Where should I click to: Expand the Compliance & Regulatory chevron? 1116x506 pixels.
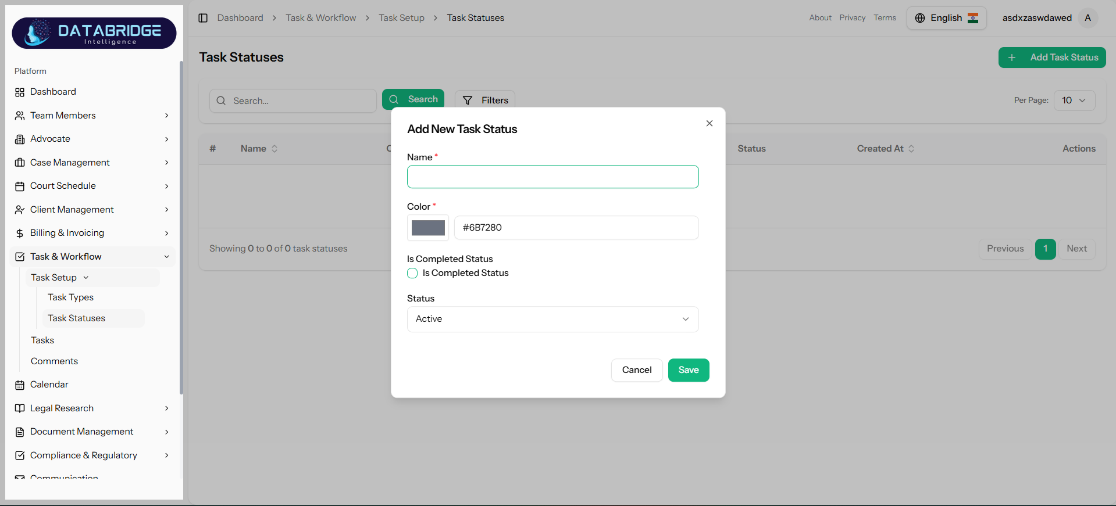(x=167, y=455)
